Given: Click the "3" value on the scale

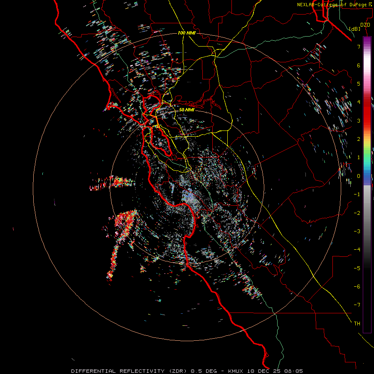Looking at the screenshot, I should click(359, 121).
